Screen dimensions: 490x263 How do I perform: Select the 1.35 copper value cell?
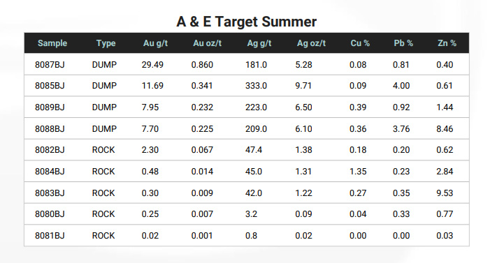(358, 172)
